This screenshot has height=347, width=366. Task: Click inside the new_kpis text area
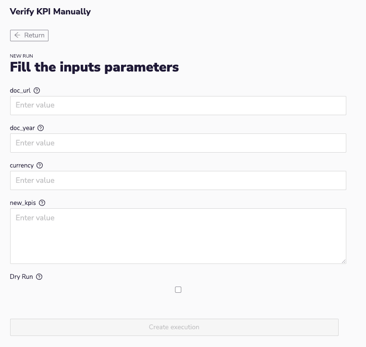[x=178, y=236]
